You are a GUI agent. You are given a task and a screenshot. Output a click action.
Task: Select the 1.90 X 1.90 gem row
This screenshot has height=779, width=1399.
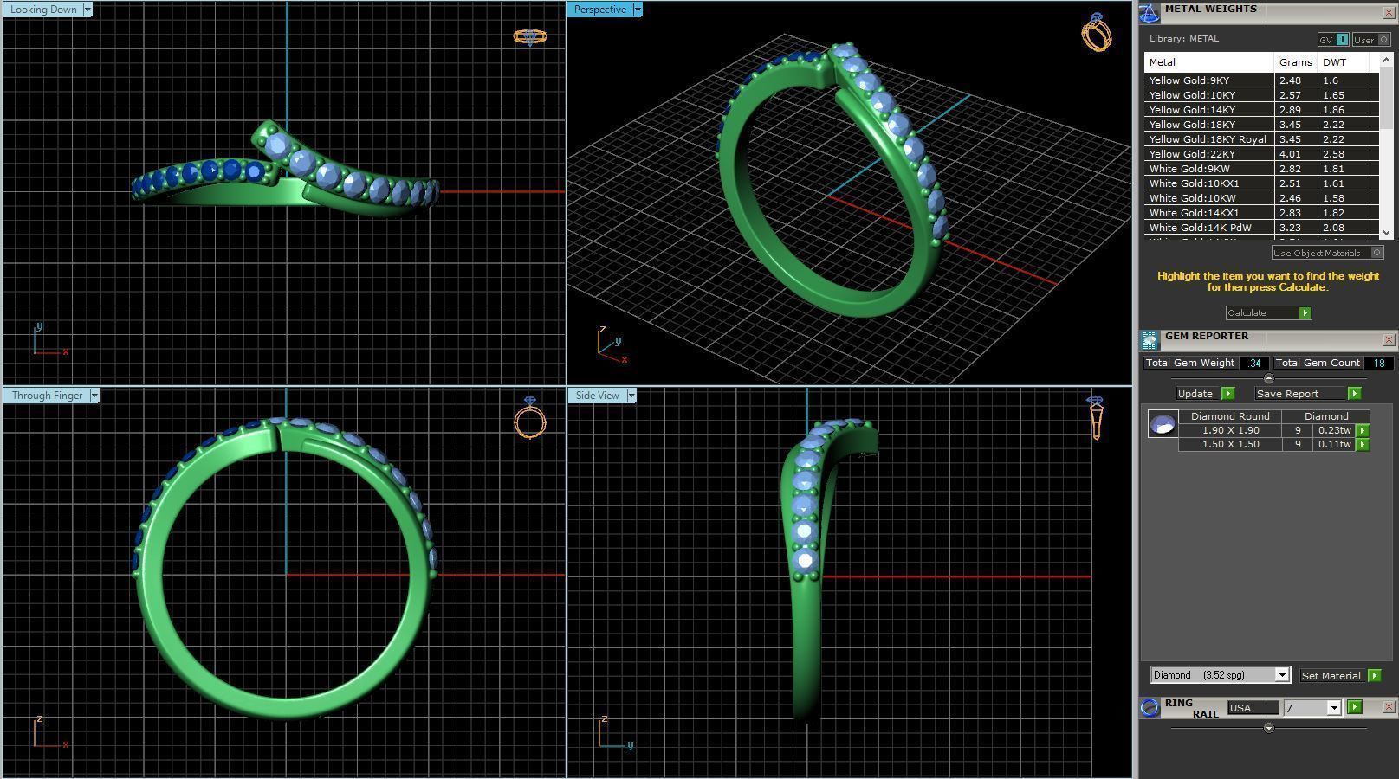(1273, 430)
